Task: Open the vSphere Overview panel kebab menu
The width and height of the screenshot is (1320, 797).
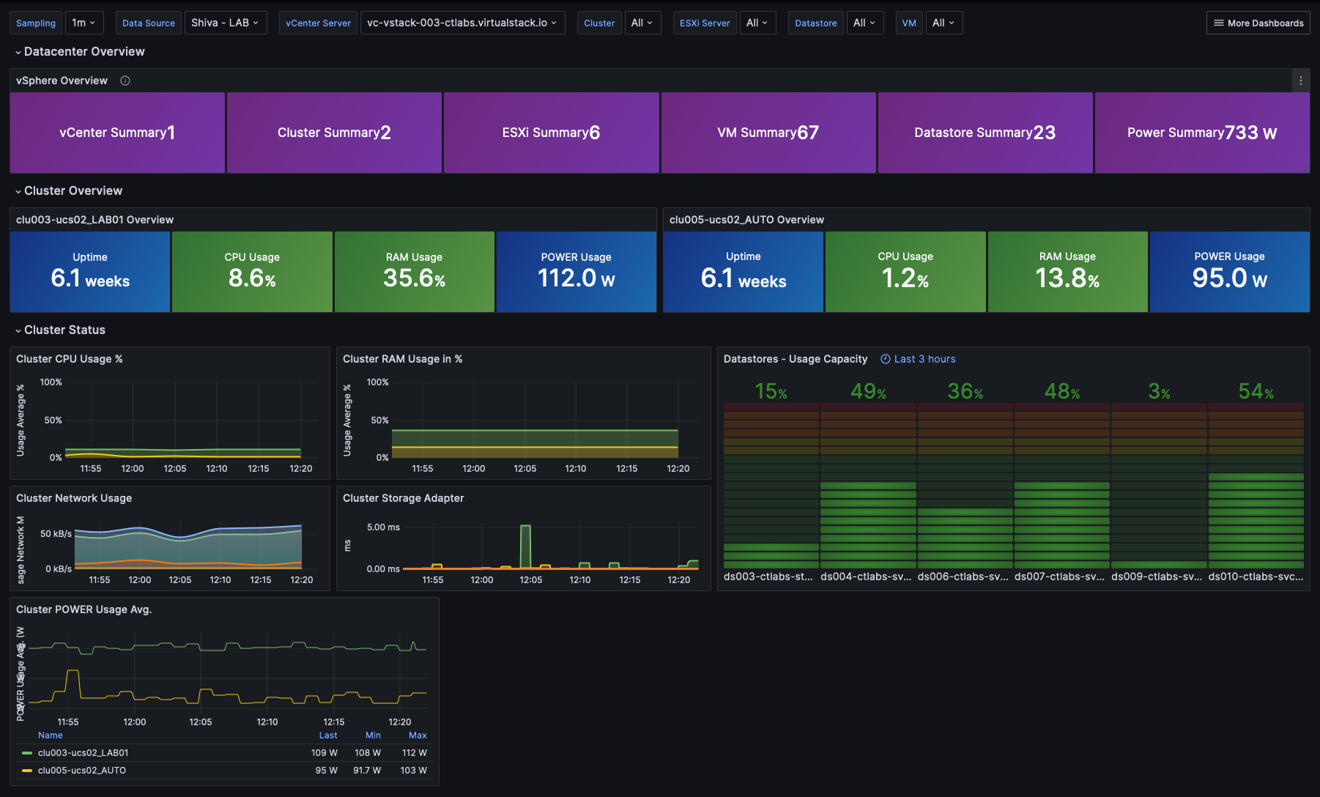Action: point(1300,81)
